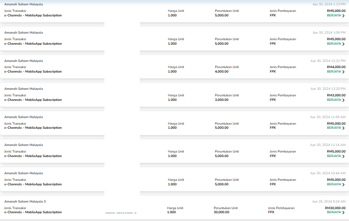Select the RM30,000.00 amount

(335, 208)
